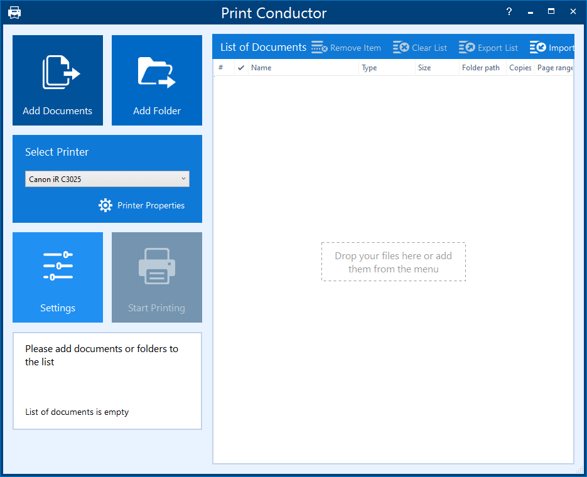Image resolution: width=587 pixels, height=477 pixels.
Task: Open help with the question mark icon
Action: tap(509, 12)
